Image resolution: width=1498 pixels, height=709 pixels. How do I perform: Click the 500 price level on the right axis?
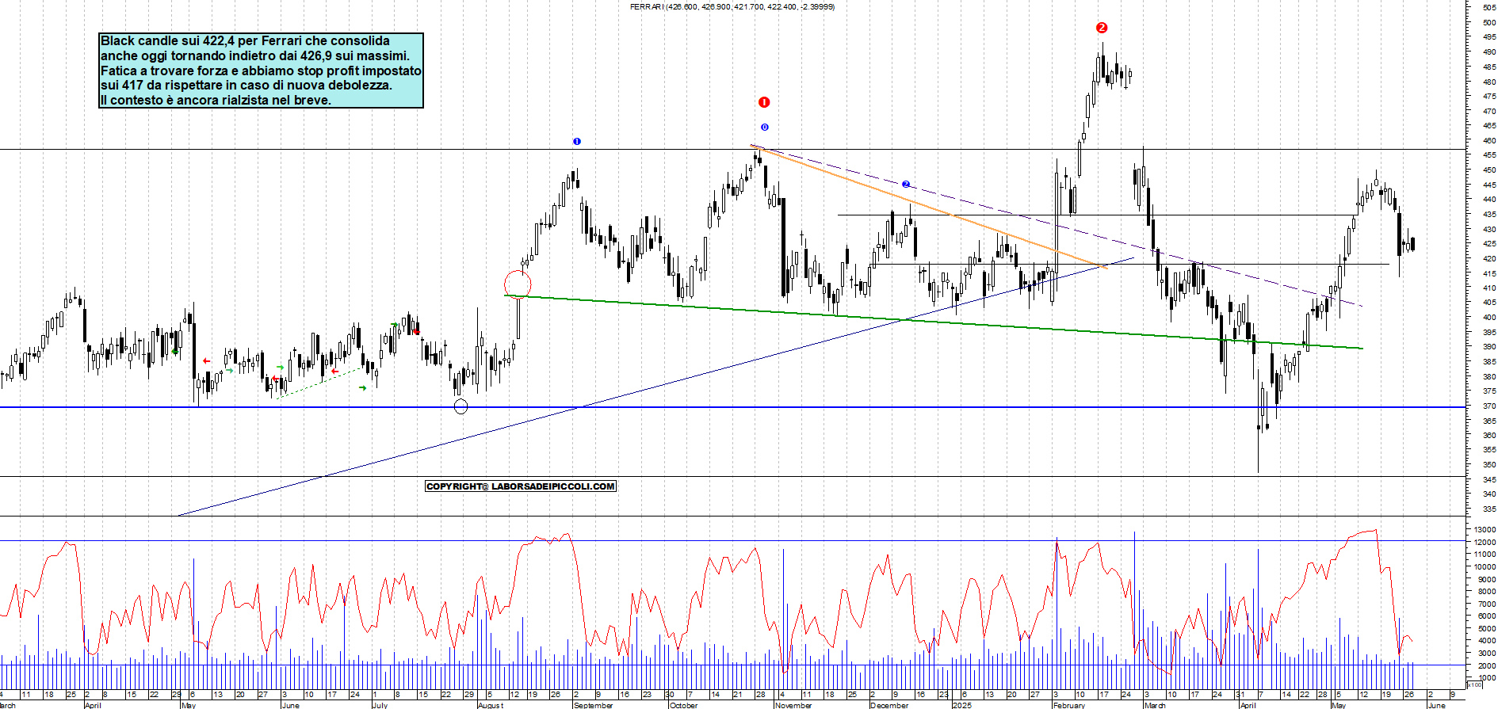pyautogui.click(x=1489, y=22)
